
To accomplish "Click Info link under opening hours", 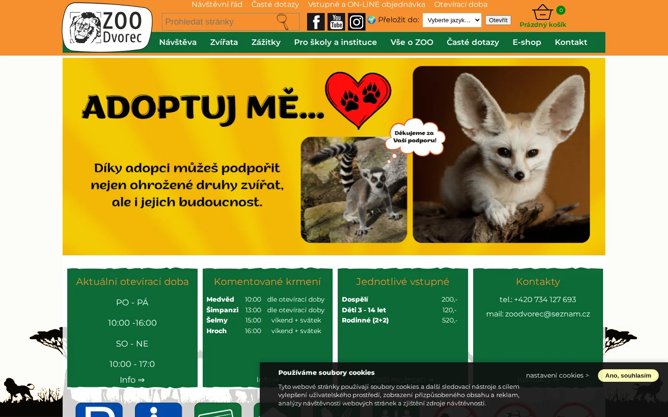I will (132, 380).
